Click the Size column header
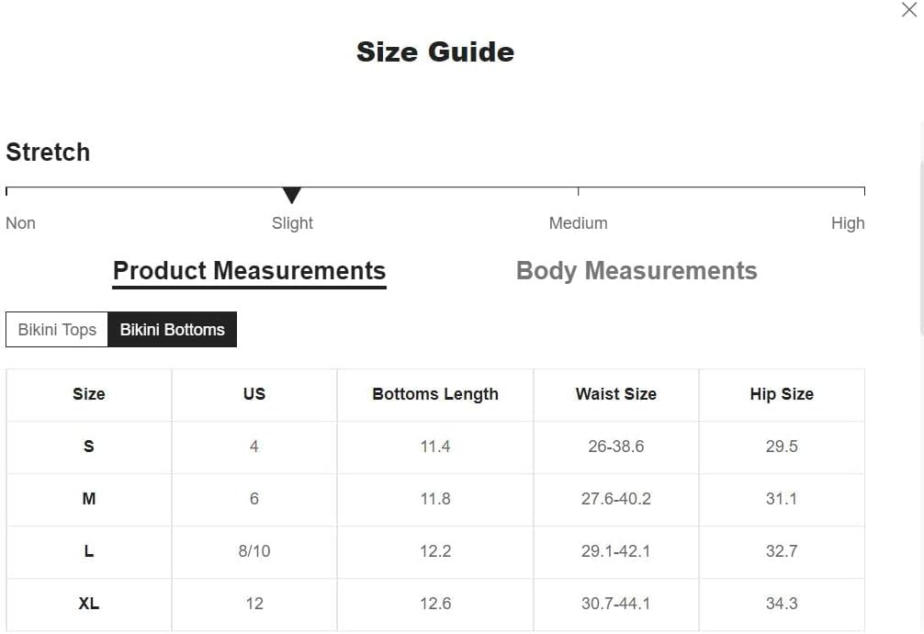This screenshot has width=924, height=634. [x=89, y=394]
